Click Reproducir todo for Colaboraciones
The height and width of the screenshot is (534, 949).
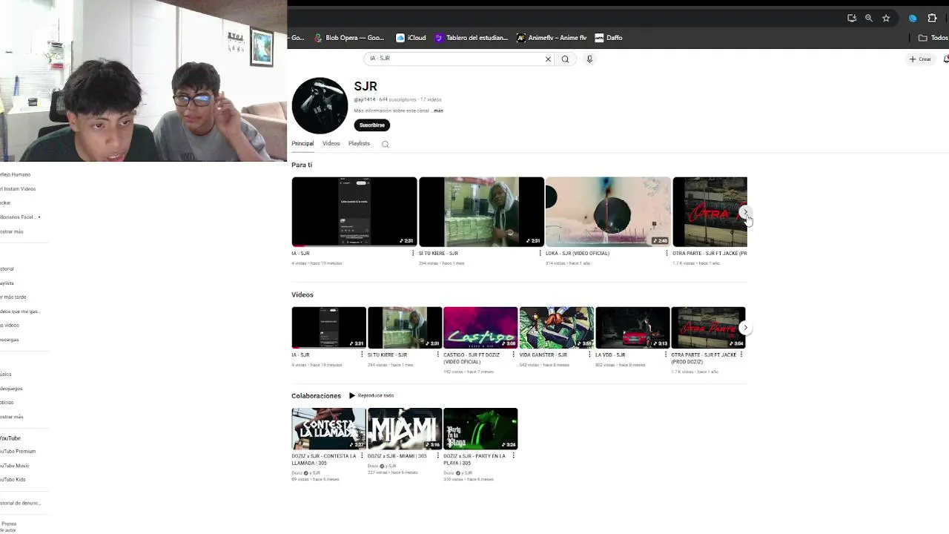point(371,396)
